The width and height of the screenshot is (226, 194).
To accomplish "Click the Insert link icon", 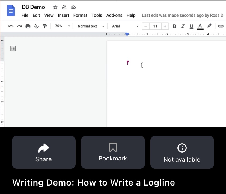I will (x=221, y=26).
